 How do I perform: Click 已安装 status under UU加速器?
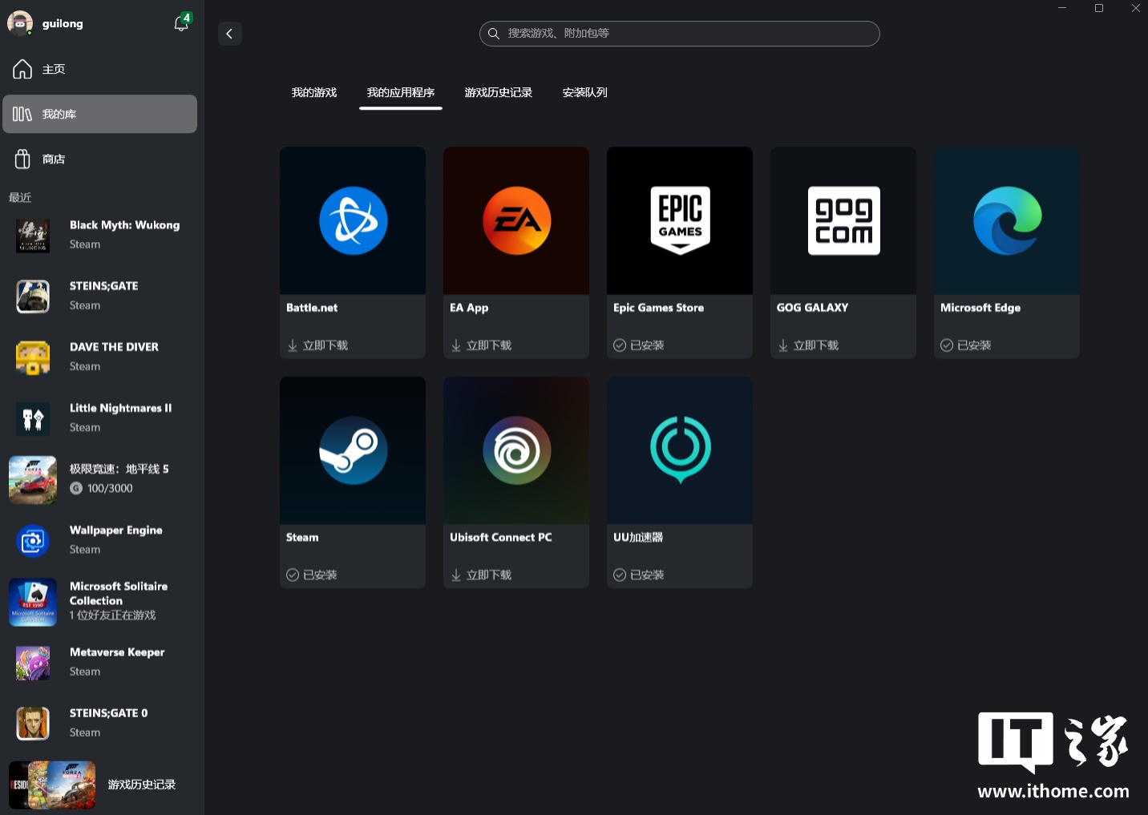[639, 575]
